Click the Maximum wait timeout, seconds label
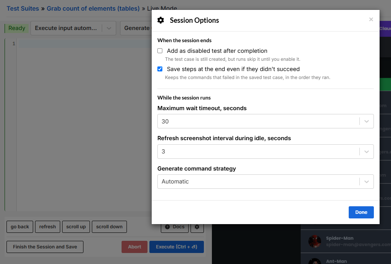Image resolution: width=391 pixels, height=264 pixels. (x=202, y=108)
